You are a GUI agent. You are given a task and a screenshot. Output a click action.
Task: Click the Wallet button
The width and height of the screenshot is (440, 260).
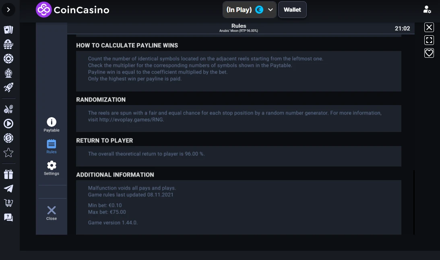click(292, 10)
